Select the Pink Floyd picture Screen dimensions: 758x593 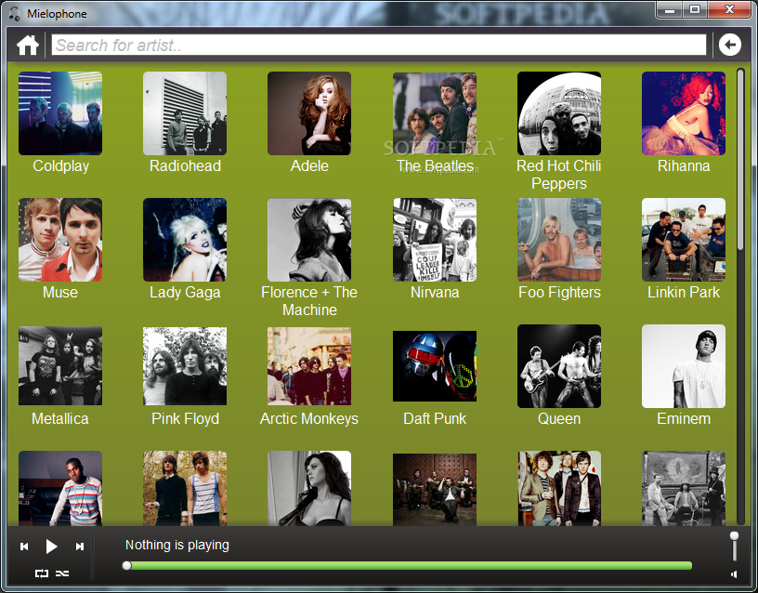click(x=185, y=366)
